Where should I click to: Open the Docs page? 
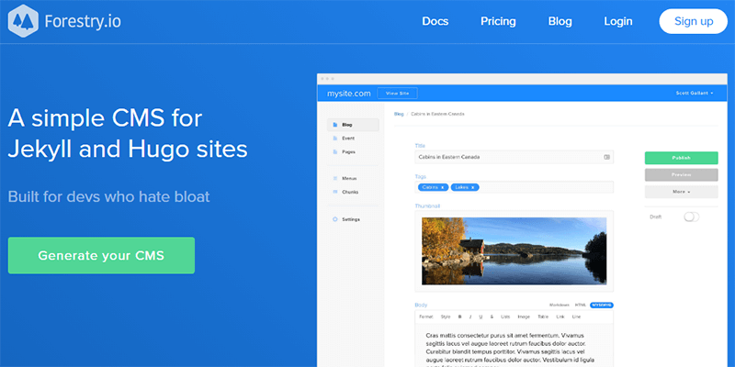coord(435,21)
